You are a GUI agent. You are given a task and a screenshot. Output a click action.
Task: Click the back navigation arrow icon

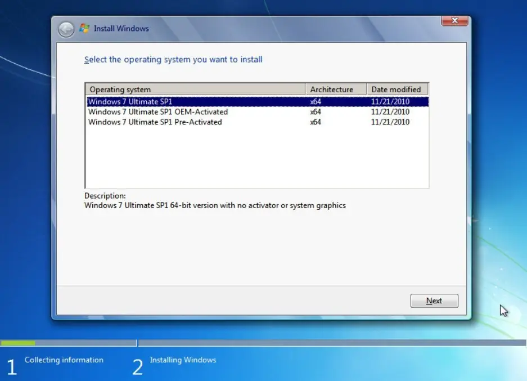click(x=66, y=29)
